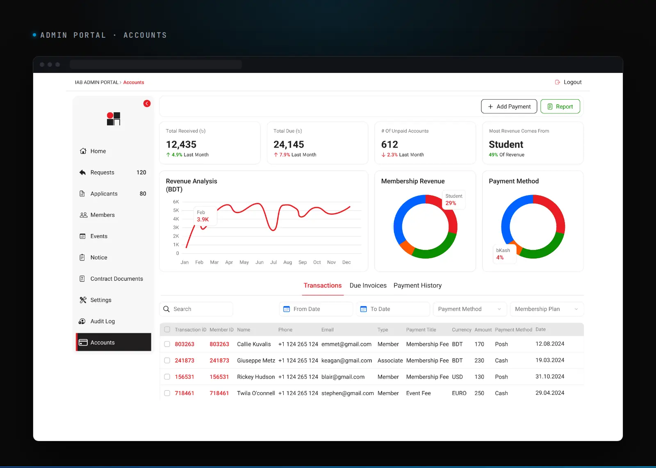
Task: Click email emmet@gmail.com in the table
Action: pos(346,344)
